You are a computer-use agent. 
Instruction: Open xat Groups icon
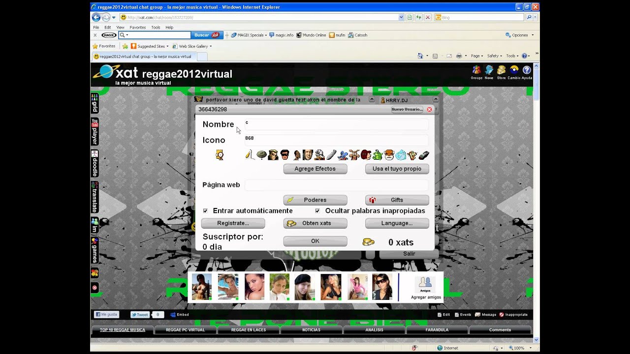[476, 72]
